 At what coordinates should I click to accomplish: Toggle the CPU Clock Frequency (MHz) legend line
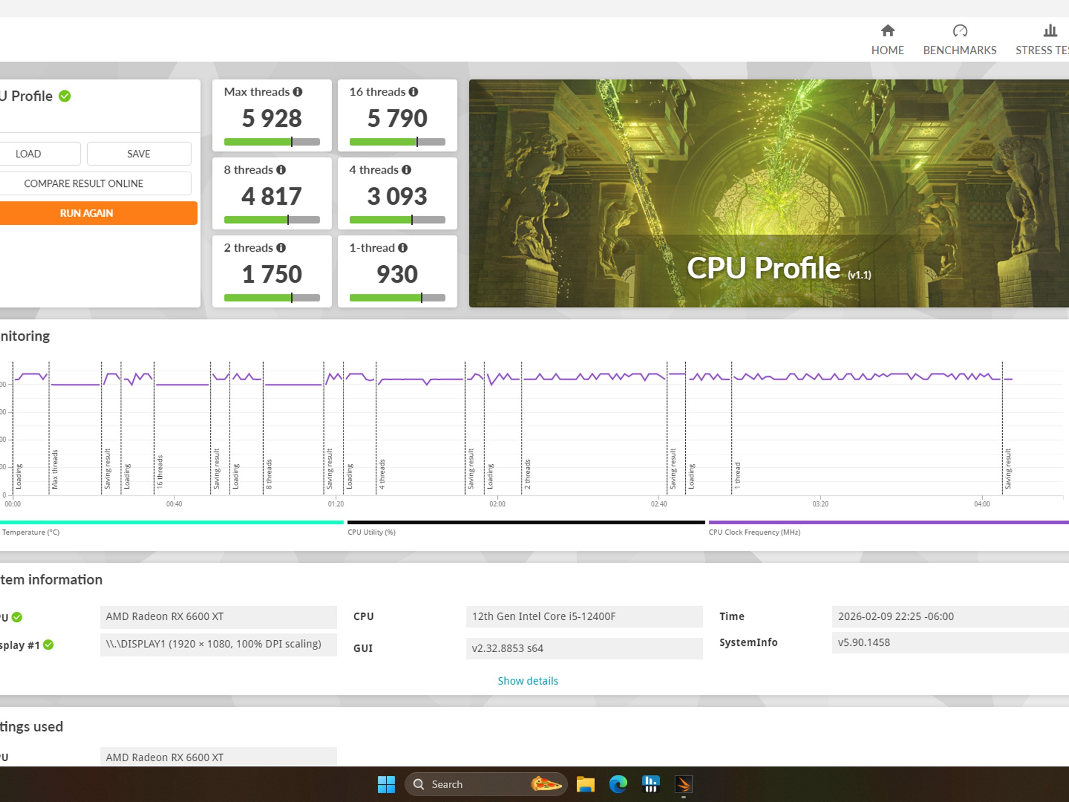pos(888,522)
